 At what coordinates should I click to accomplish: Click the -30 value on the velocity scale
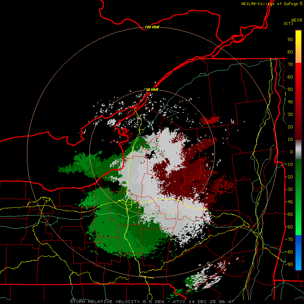[x=289, y=189]
